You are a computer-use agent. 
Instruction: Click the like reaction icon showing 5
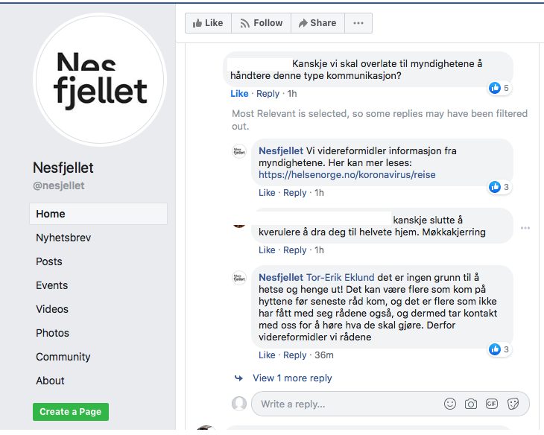(495, 88)
